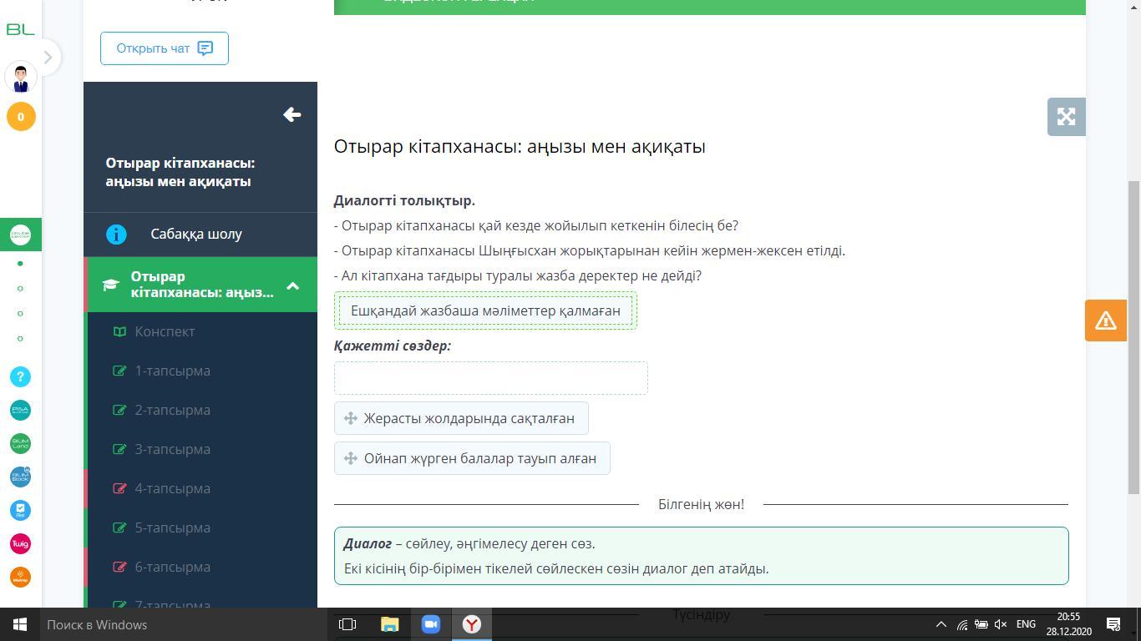1141x641 pixels.
Task: Click the first filled step dot in sidebar
Action: pos(20,264)
